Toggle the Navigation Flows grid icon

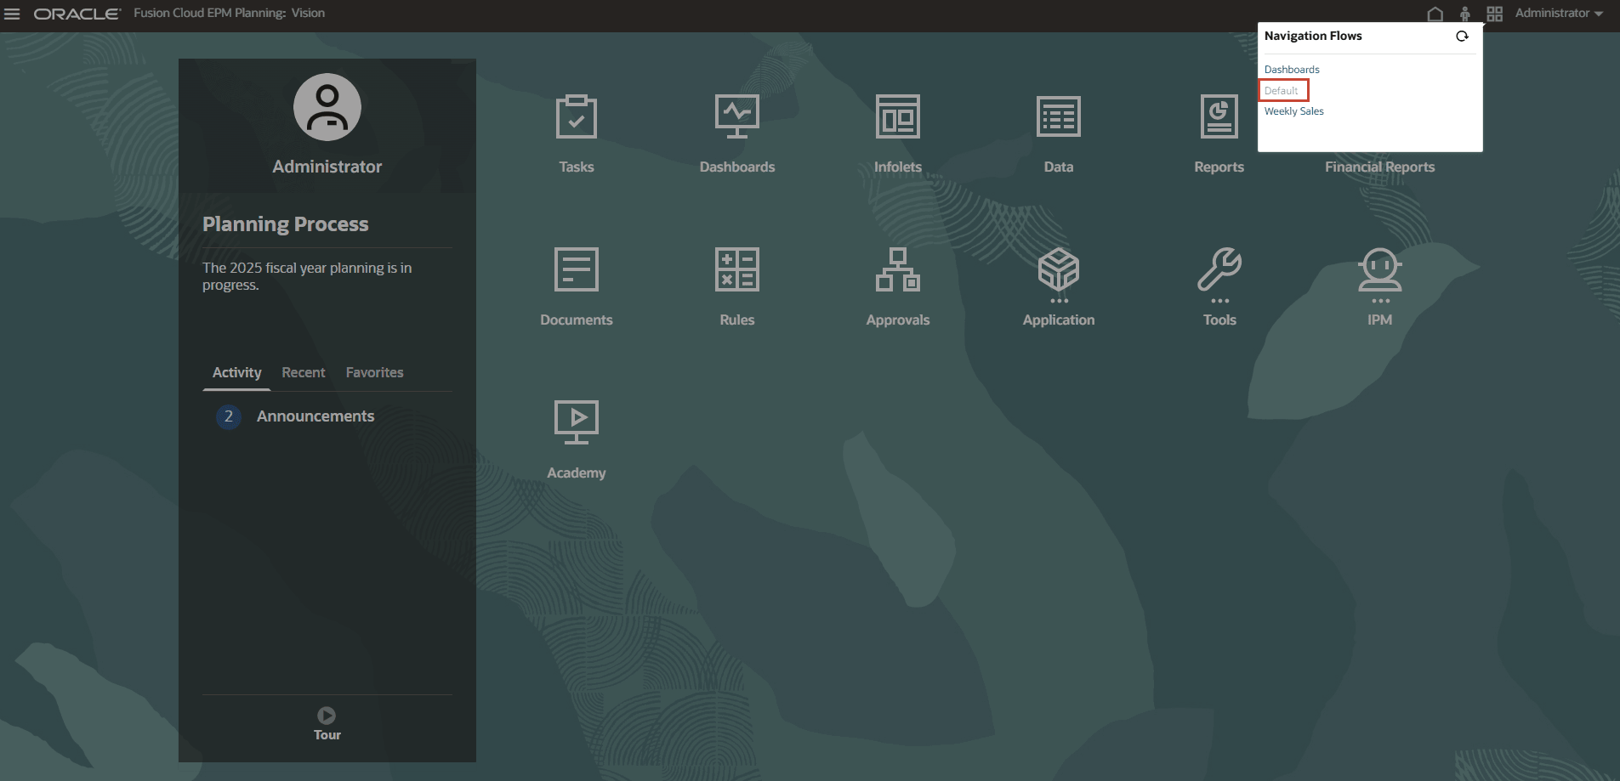point(1494,14)
